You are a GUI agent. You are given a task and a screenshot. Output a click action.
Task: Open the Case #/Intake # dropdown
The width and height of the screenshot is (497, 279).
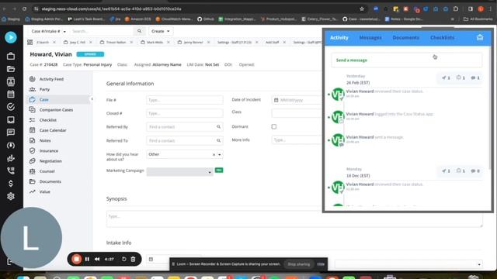pyautogui.click(x=48, y=31)
